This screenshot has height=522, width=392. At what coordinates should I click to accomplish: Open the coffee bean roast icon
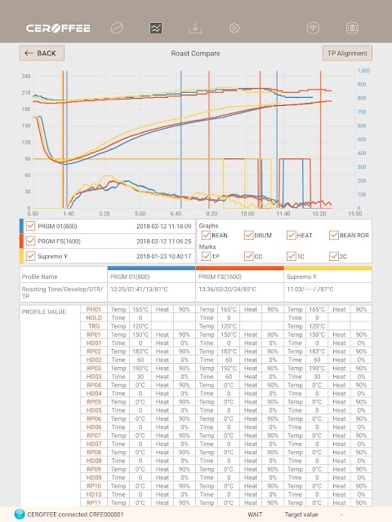(x=117, y=28)
